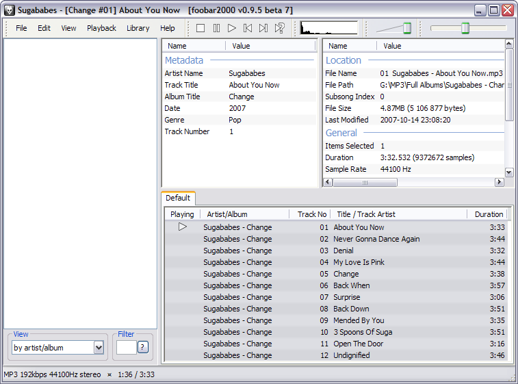This screenshot has width=518, height=384.
Task: Click the Value header in Location panel
Action: coord(441,46)
